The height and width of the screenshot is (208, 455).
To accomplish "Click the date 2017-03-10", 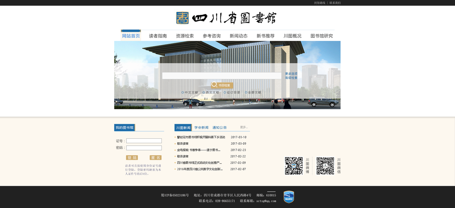I will [x=238, y=137].
